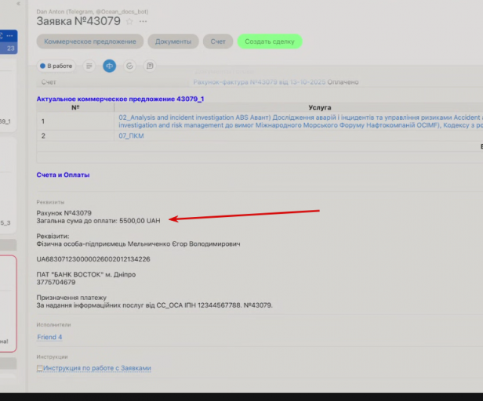Click the Рахунок №43079 text
483x401 pixels.
tap(64, 213)
